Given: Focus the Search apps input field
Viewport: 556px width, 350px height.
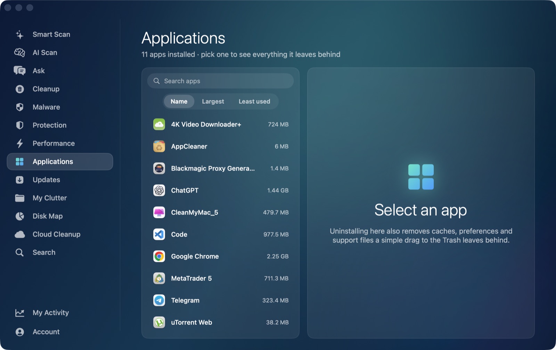Looking at the screenshot, I should (x=220, y=81).
